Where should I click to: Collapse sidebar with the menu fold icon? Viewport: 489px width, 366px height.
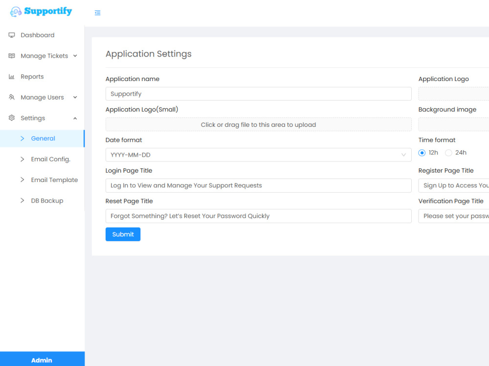tap(98, 13)
